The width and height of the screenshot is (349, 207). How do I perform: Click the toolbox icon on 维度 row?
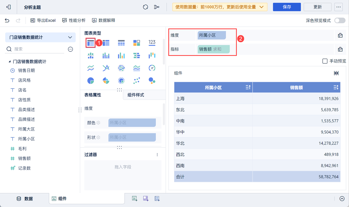tap(340, 35)
